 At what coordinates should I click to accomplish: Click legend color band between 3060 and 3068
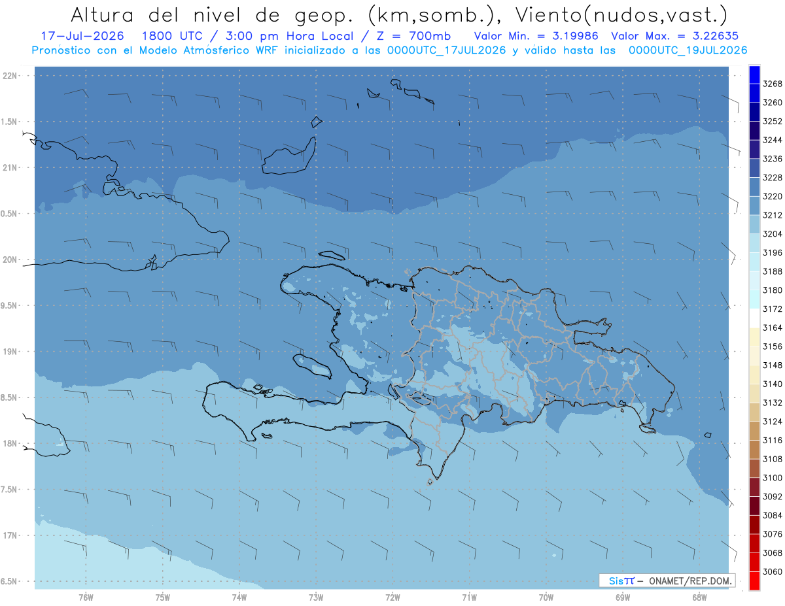[x=754, y=562]
